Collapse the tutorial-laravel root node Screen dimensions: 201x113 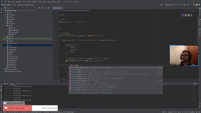click(x=3, y=10)
